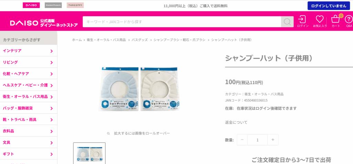This screenshot has height=164, width=353.
Task: Go to DAISO brand logo tab
Action: 31,5
